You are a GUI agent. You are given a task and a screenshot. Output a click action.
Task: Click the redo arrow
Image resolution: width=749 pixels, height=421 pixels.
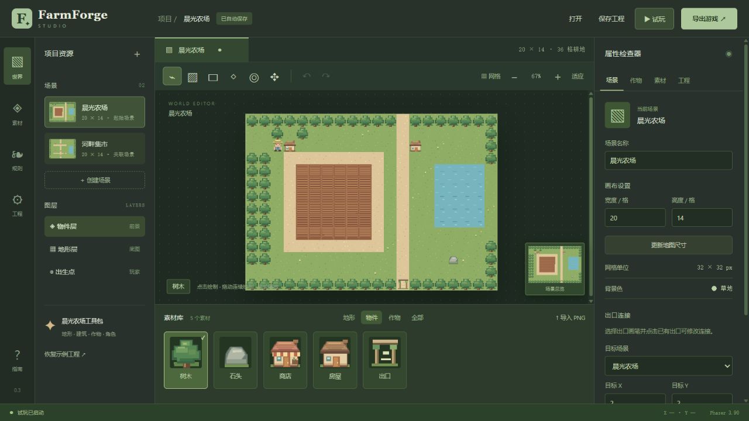click(326, 77)
